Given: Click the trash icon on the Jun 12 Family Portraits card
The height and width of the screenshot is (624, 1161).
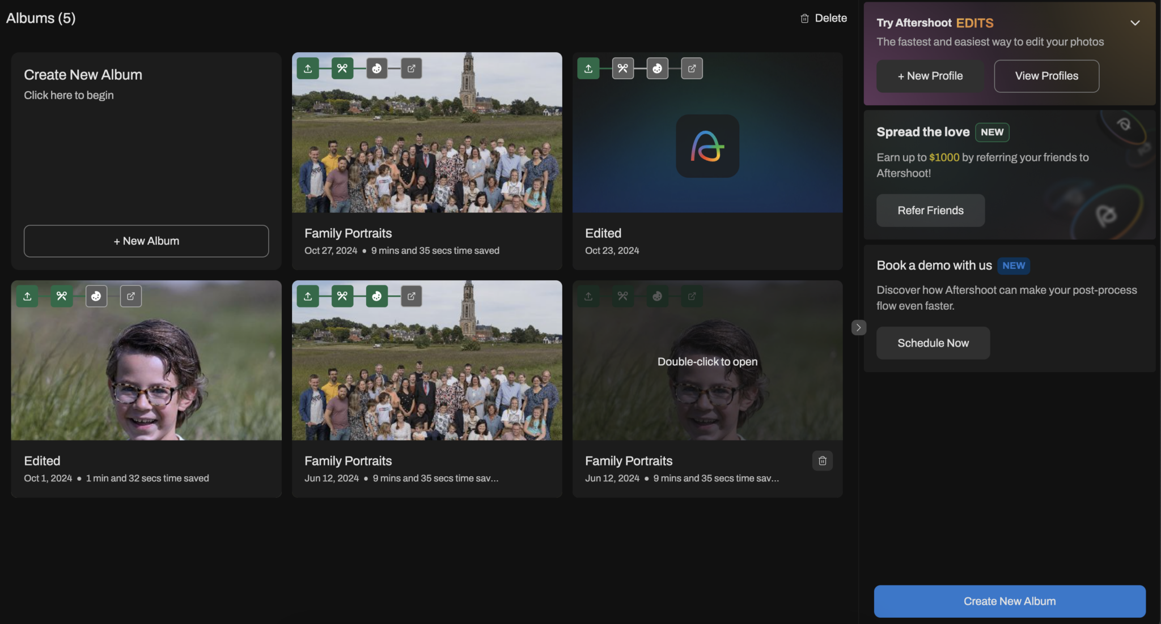Looking at the screenshot, I should pos(823,460).
